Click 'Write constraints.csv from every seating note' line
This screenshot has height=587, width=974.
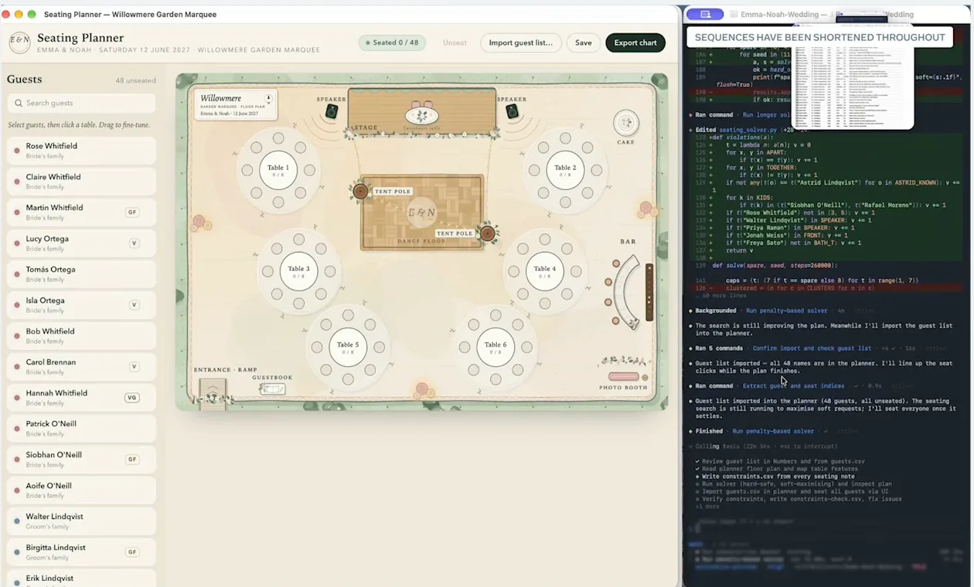pyautogui.click(x=778, y=477)
